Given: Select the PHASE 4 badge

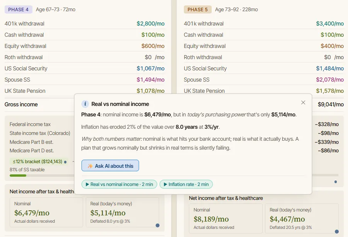Looking at the screenshot, I should [18, 10].
